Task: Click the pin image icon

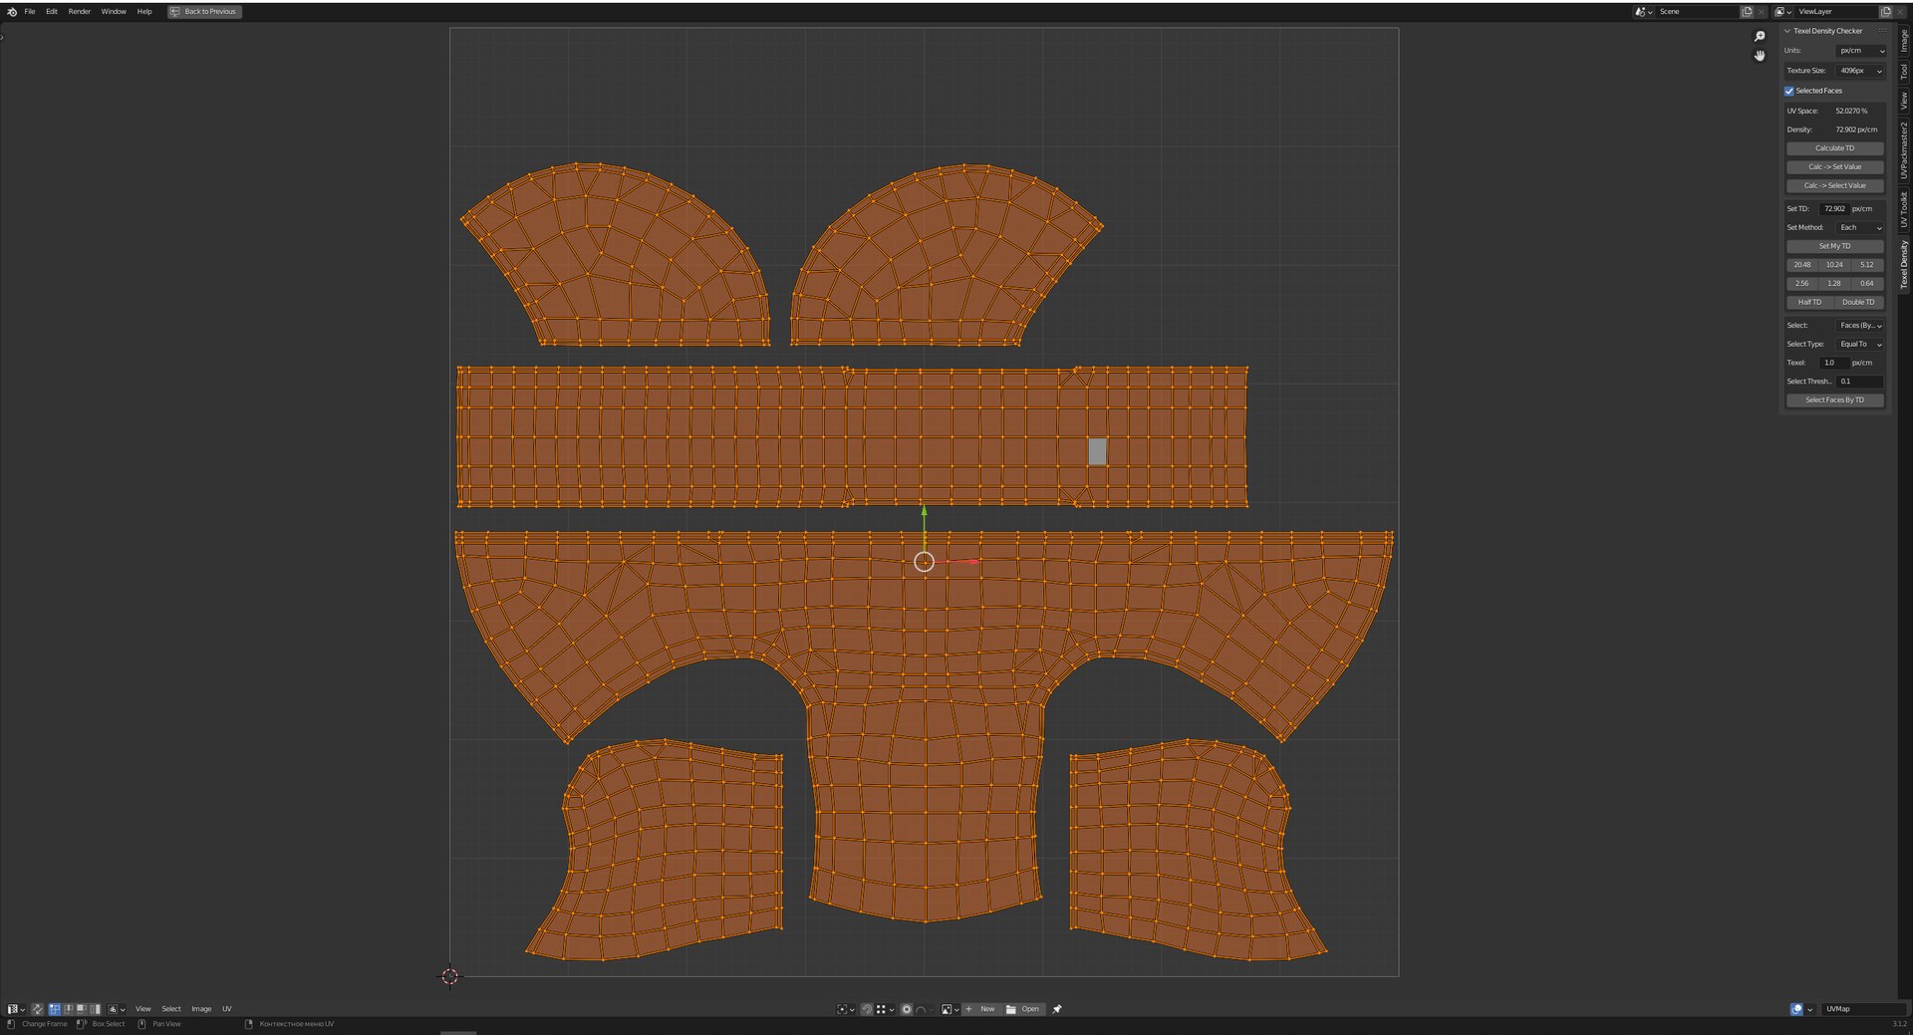Action: click(1057, 1009)
